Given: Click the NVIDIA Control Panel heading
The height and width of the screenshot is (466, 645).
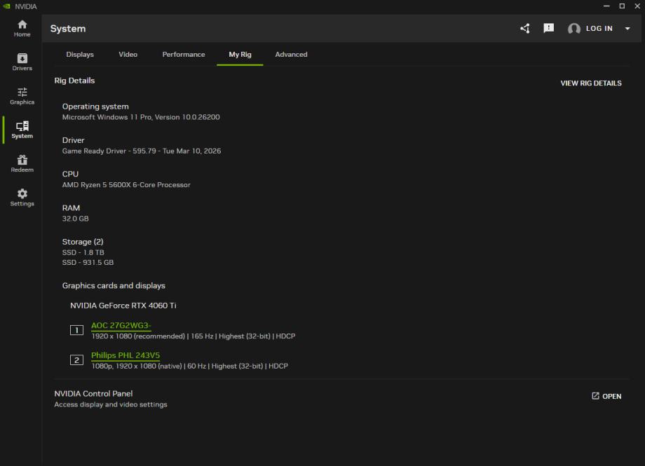Looking at the screenshot, I should (93, 394).
